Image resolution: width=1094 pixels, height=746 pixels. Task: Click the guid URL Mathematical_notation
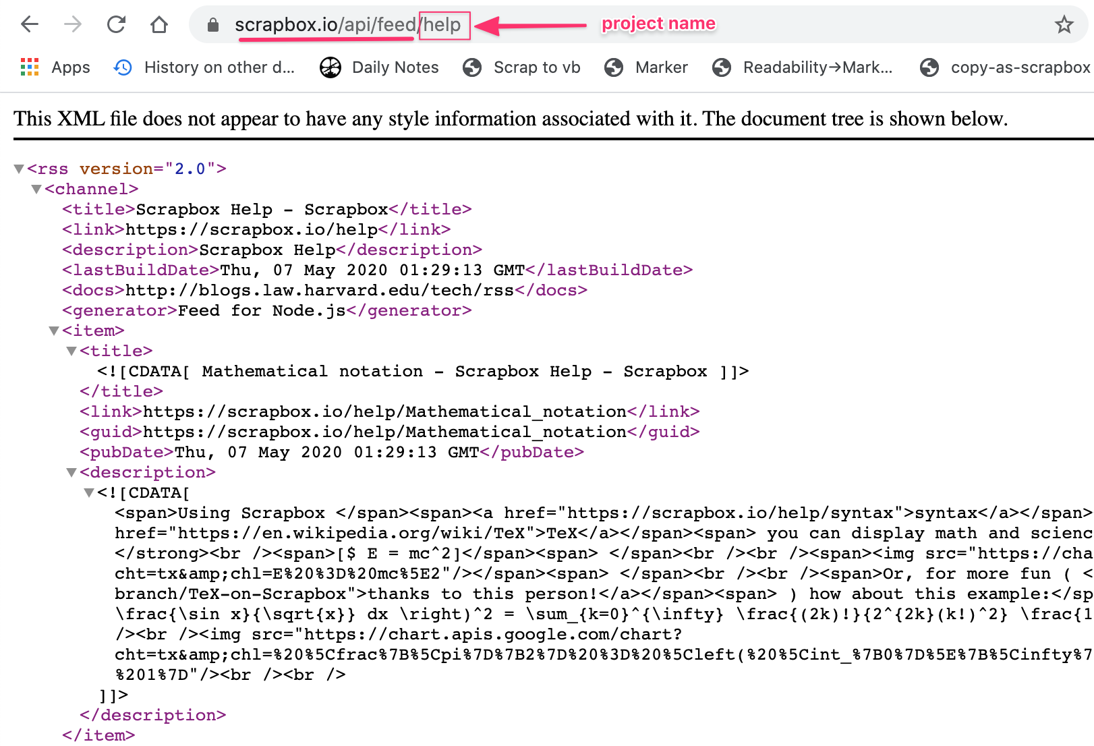[385, 432]
